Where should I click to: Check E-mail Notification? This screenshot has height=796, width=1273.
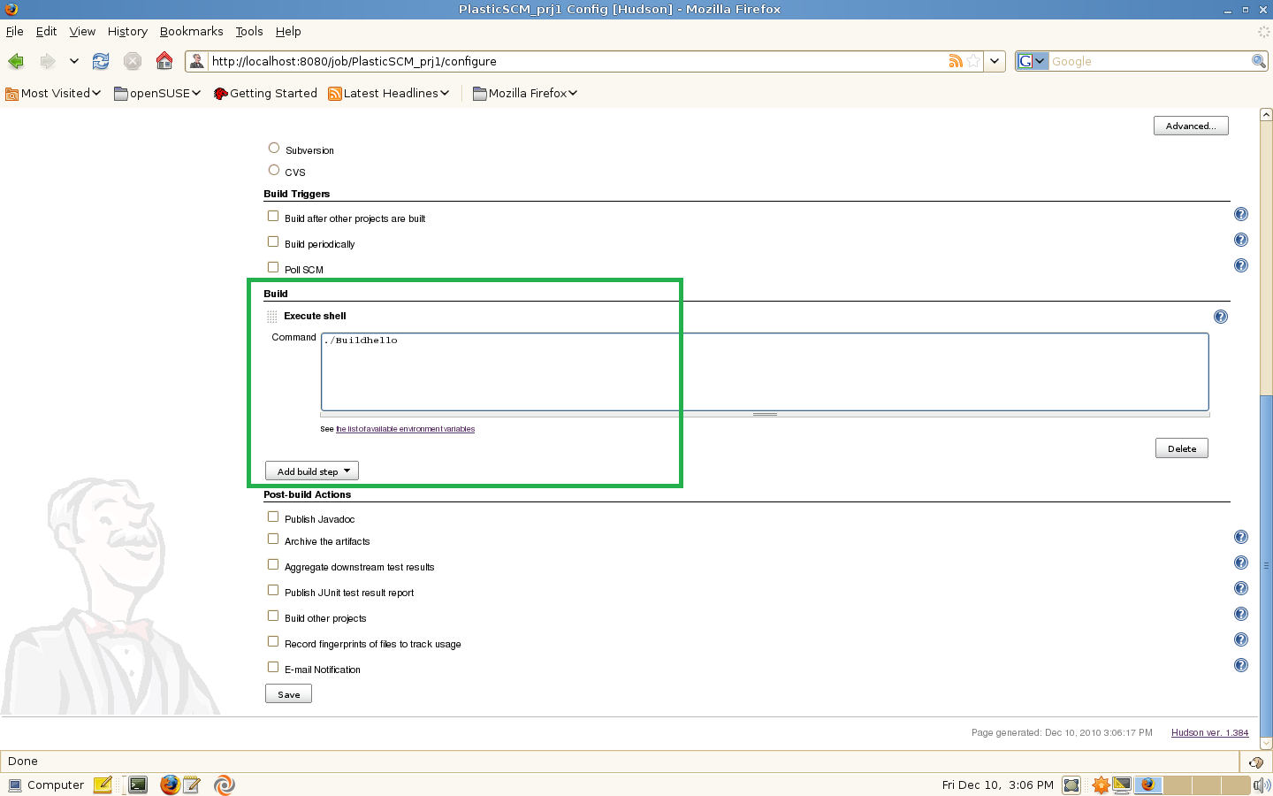point(273,667)
